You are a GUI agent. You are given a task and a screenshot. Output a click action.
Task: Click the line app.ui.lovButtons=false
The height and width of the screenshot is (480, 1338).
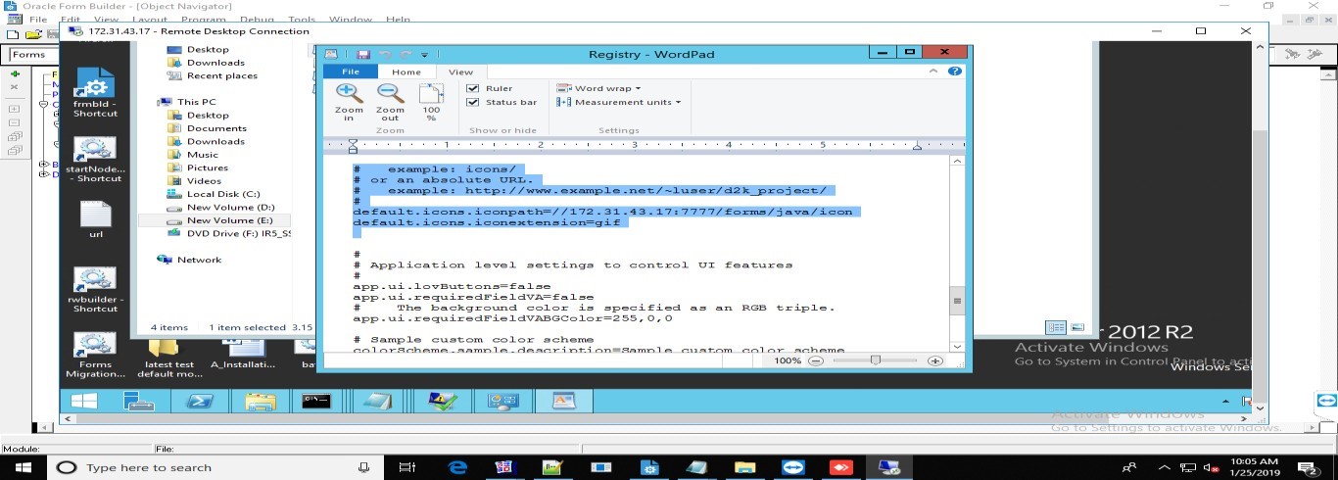[452, 286]
